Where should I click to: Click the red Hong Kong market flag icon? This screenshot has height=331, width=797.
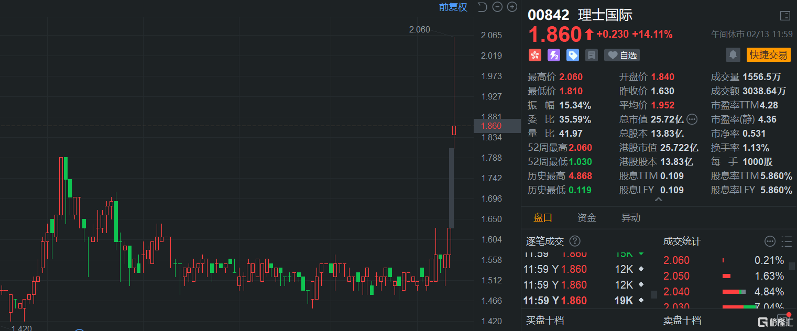pos(534,55)
